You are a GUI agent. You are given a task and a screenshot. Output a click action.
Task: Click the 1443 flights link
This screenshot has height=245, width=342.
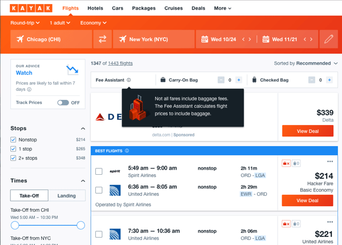pos(120,63)
